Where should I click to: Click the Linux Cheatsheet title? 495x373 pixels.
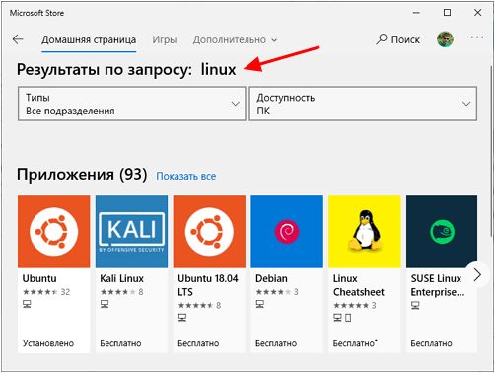pos(359,285)
